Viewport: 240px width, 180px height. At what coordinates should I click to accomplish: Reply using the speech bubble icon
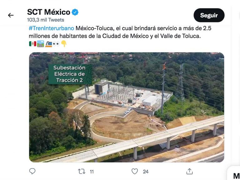pyautogui.click(x=32, y=171)
